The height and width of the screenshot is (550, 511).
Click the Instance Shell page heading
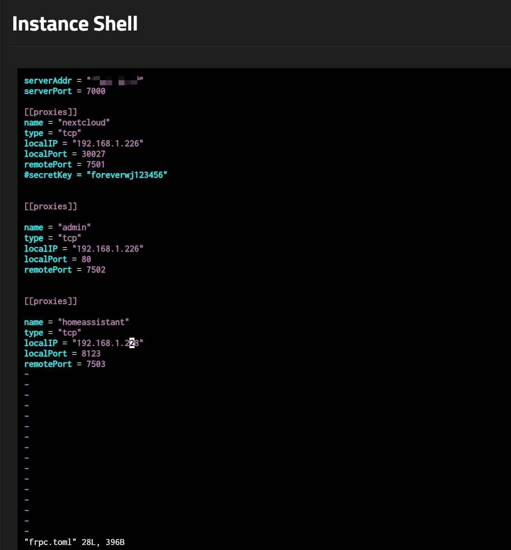[75, 24]
